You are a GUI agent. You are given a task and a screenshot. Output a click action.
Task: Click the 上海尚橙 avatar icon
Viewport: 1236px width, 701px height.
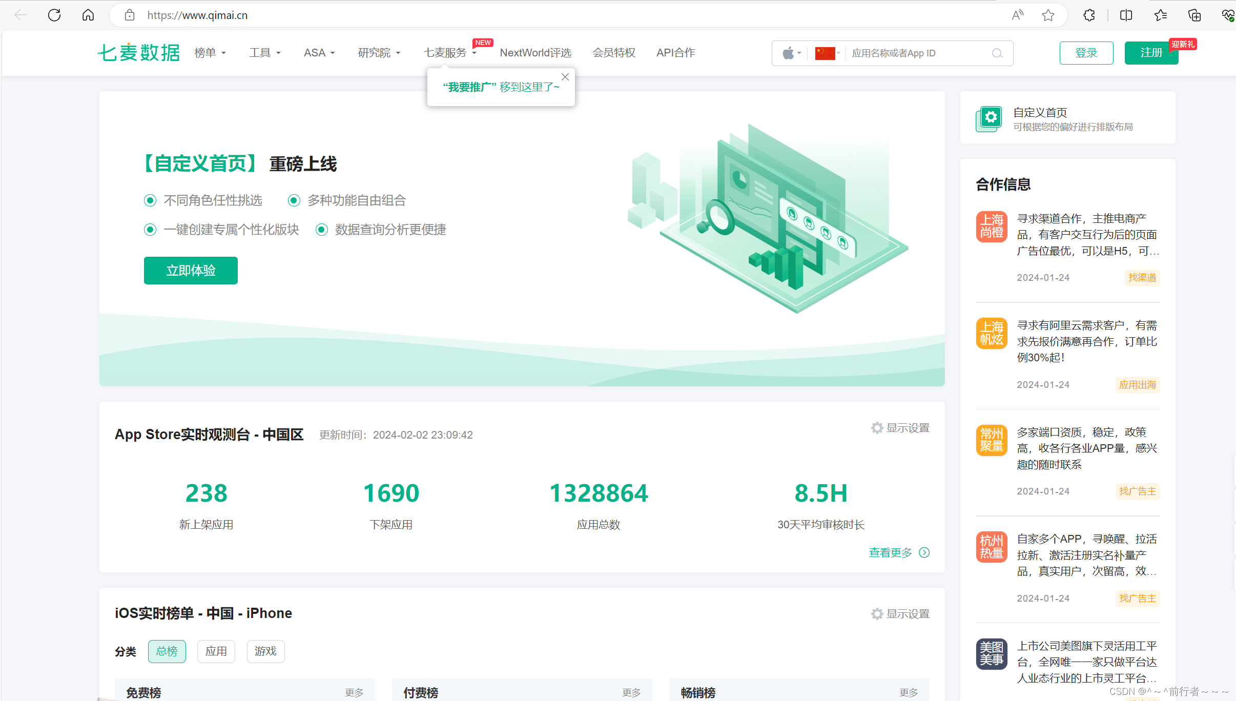[992, 226]
